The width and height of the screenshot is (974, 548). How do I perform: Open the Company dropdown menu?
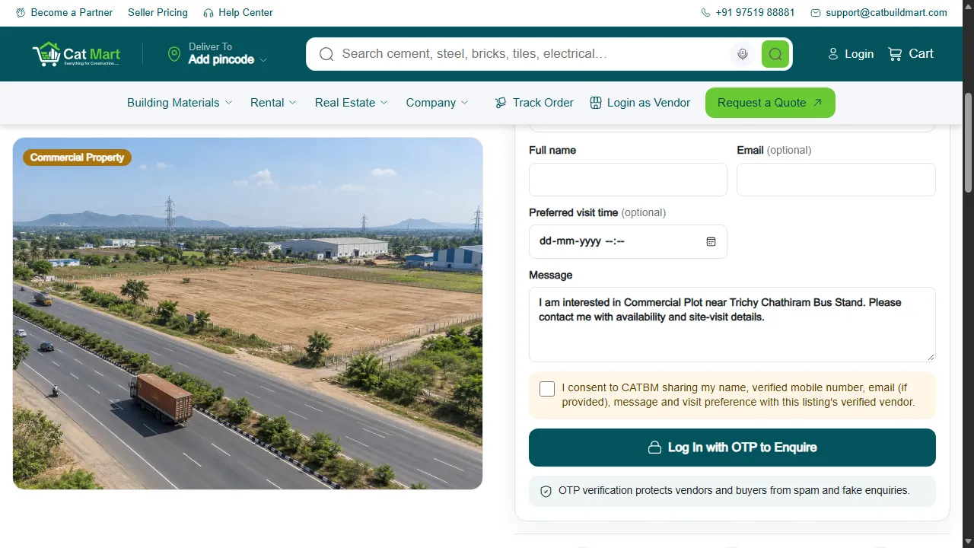pos(438,103)
